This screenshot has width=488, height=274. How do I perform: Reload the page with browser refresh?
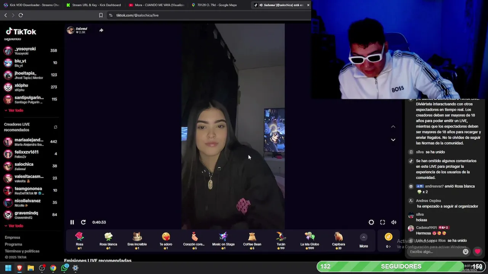(x=21, y=15)
